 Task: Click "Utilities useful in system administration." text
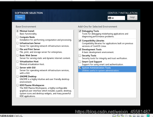point(101,71)
